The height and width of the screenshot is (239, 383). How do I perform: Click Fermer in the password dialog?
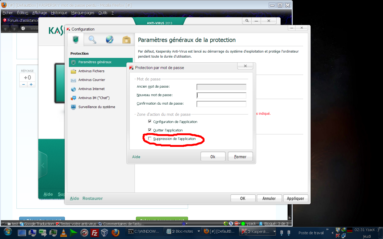(x=240, y=157)
